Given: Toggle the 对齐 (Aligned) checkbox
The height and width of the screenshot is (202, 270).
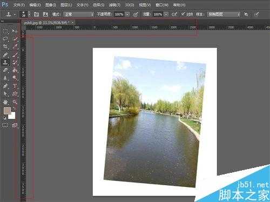Looking at the screenshot, I should click(x=183, y=14).
